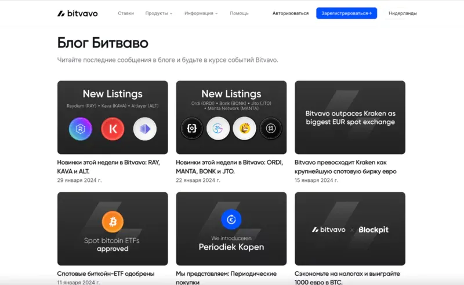Click the white Manta coin icon

pos(218,129)
